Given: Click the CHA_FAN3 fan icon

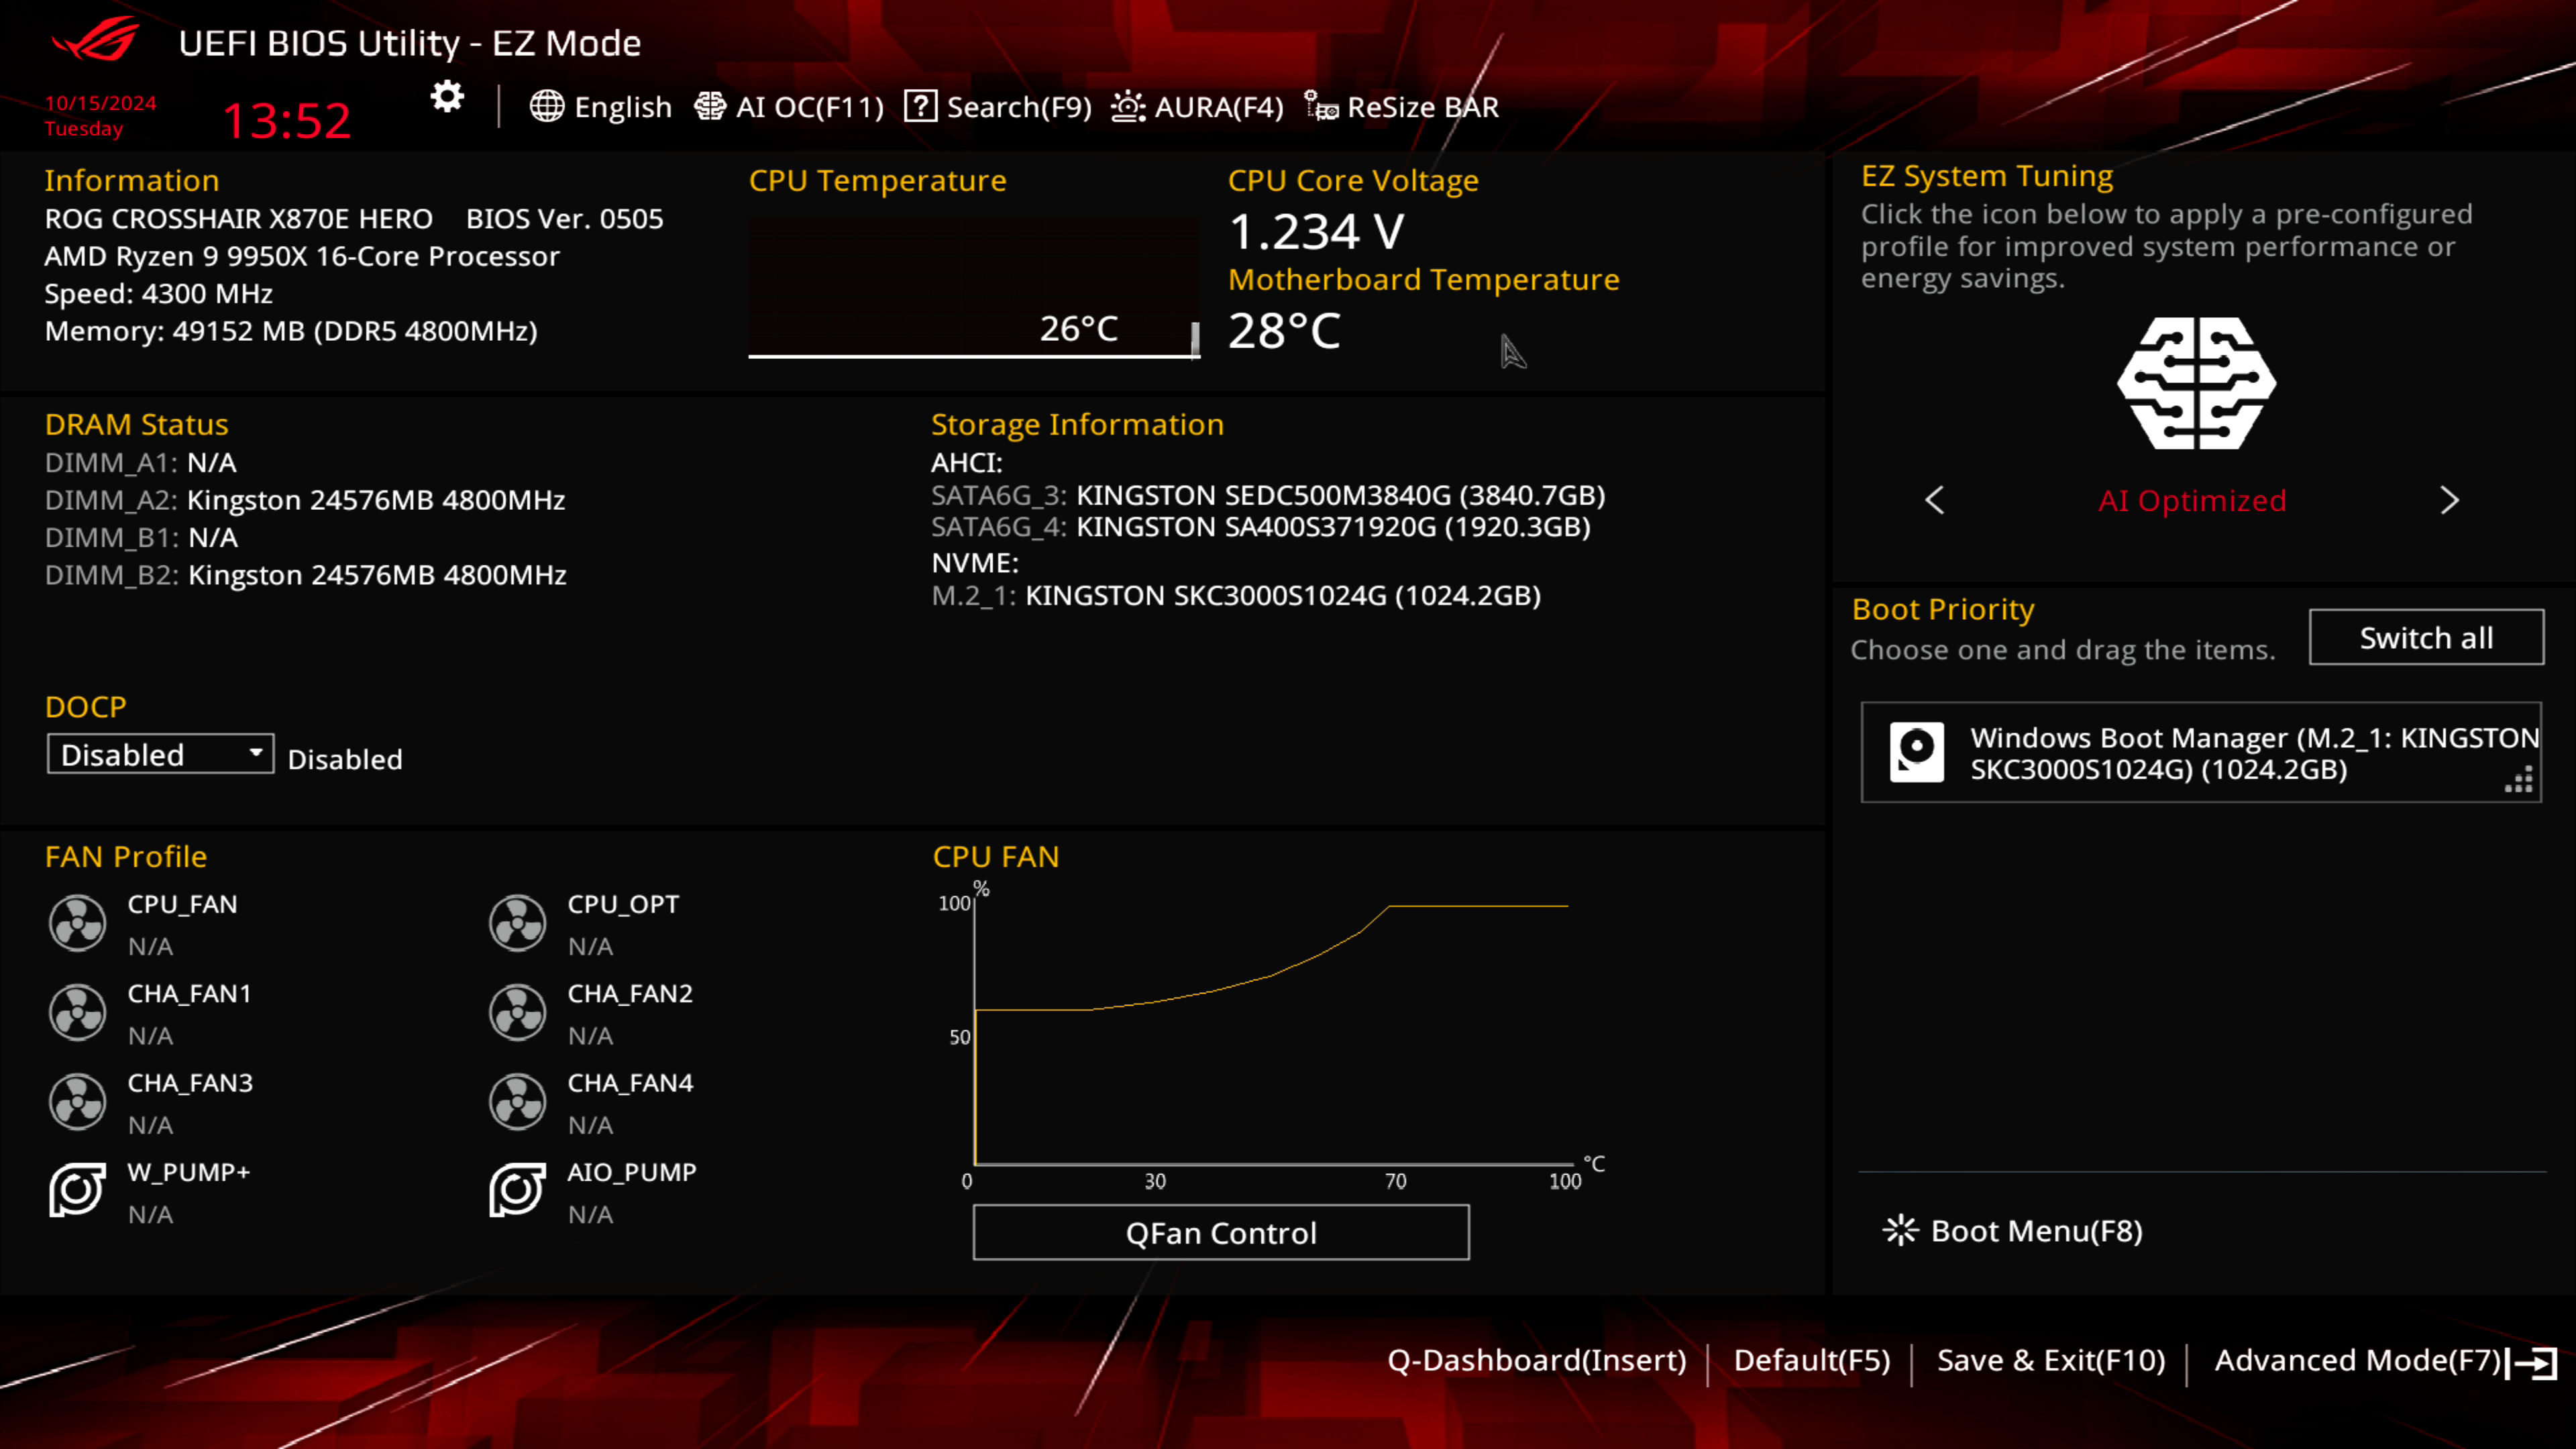Looking at the screenshot, I should tap(77, 1101).
